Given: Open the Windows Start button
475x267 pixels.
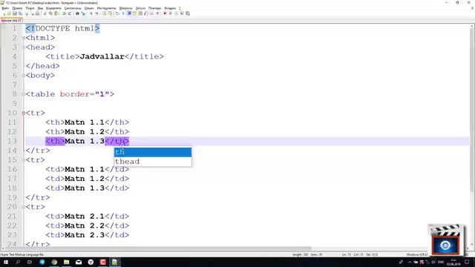Looking at the screenshot, I should coord(6,262).
